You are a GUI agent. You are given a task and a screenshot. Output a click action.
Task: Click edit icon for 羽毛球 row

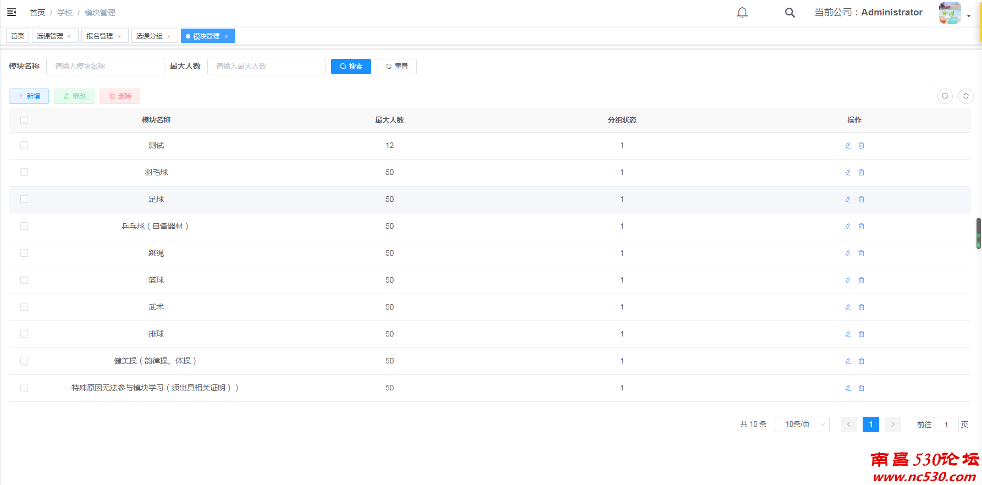[848, 172]
